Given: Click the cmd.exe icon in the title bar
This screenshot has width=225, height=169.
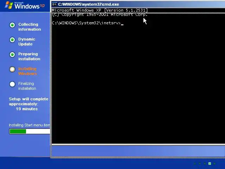Looking at the screenshot, I should coord(54,4).
